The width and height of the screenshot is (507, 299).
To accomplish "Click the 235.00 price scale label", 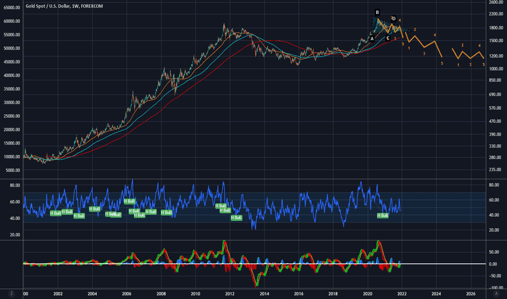I will [x=496, y=170].
